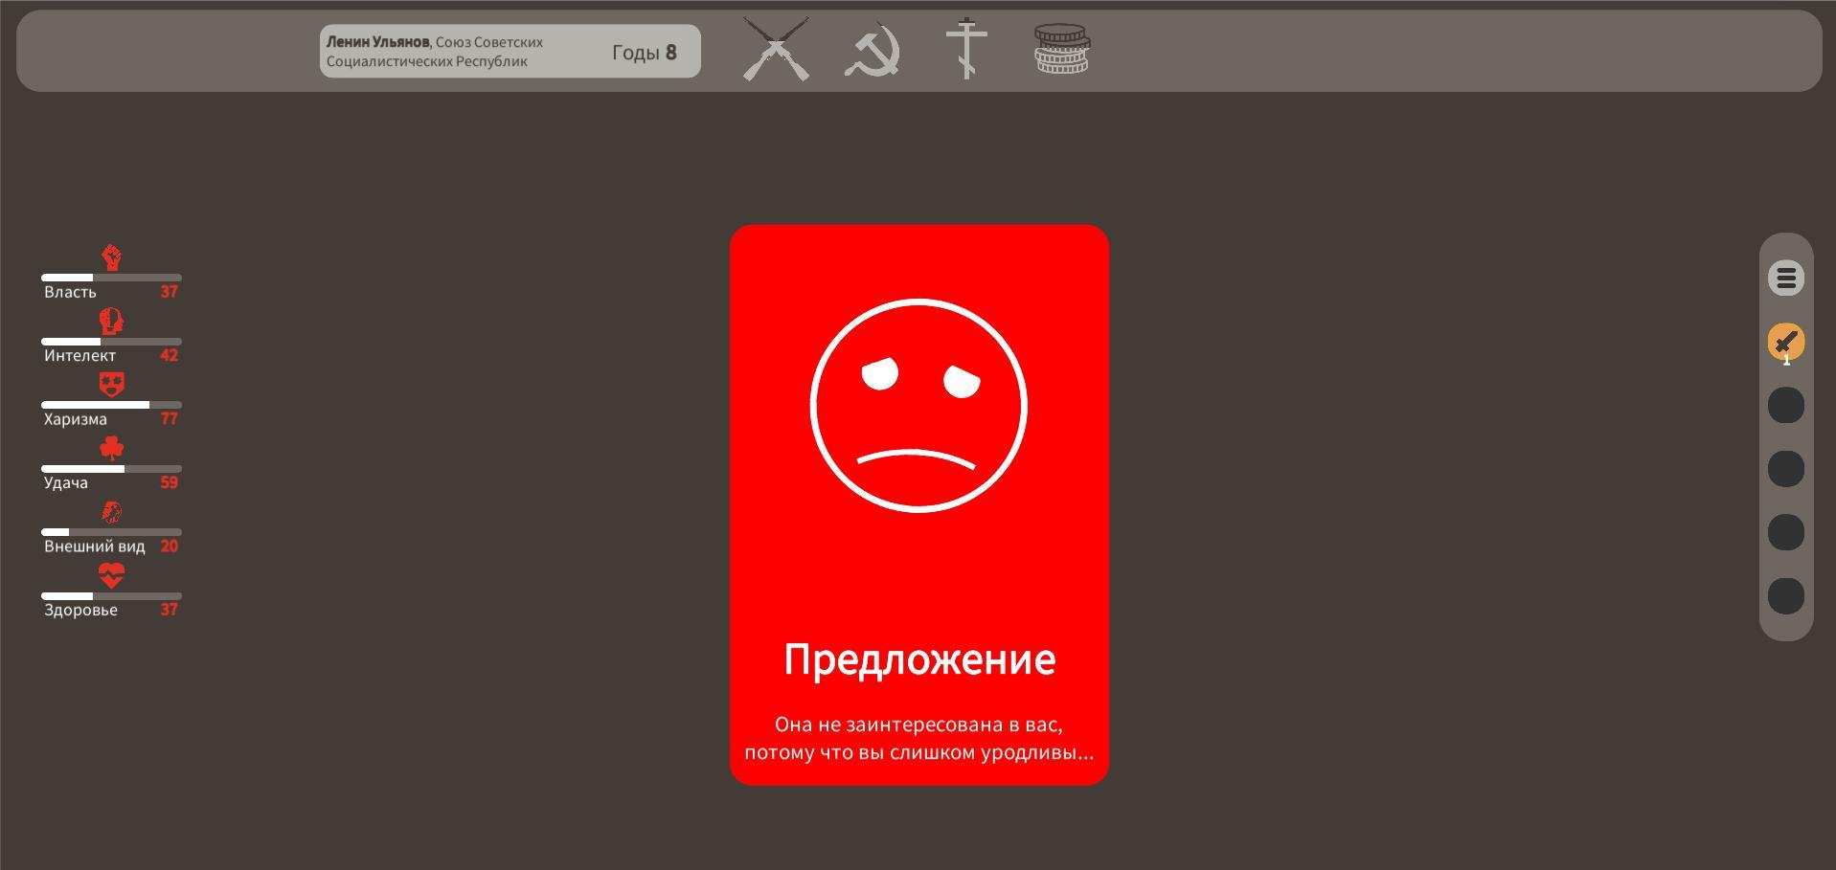This screenshot has width=1836, height=870.
Task: Click the Годы 8 year counter
Action: (644, 53)
